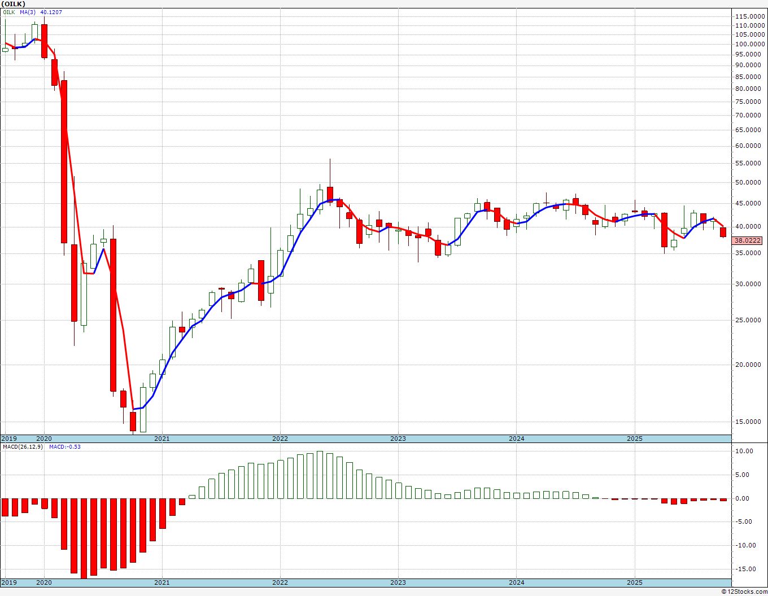The width and height of the screenshot is (768, 596).
Task: Click 2021 on the MACD panel time axis
Action: [162, 582]
